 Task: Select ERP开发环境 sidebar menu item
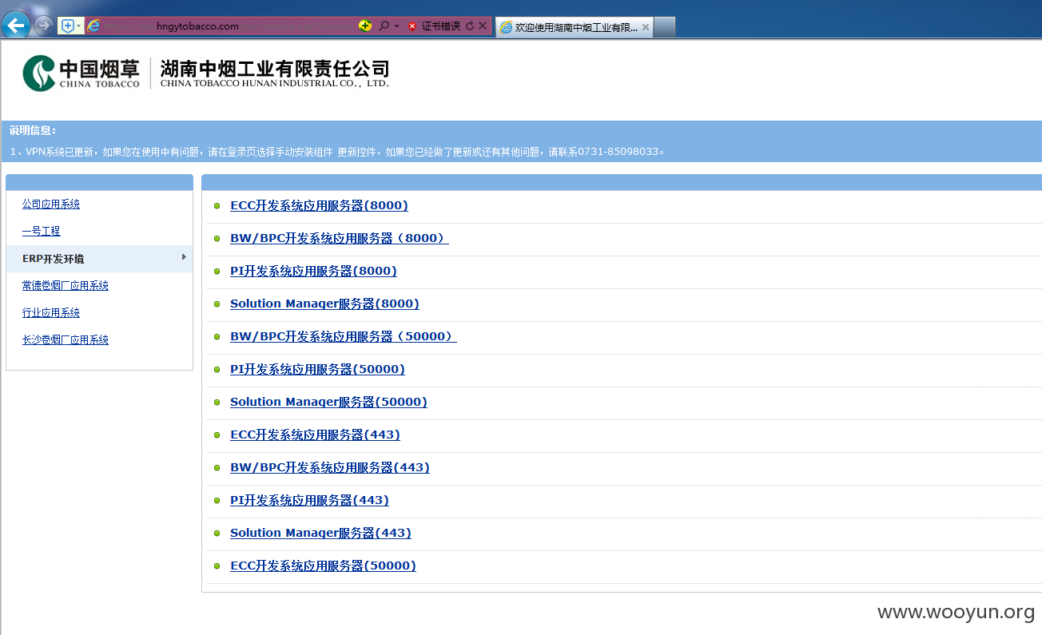[99, 259]
